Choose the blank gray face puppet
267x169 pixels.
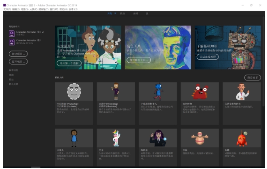74,91
